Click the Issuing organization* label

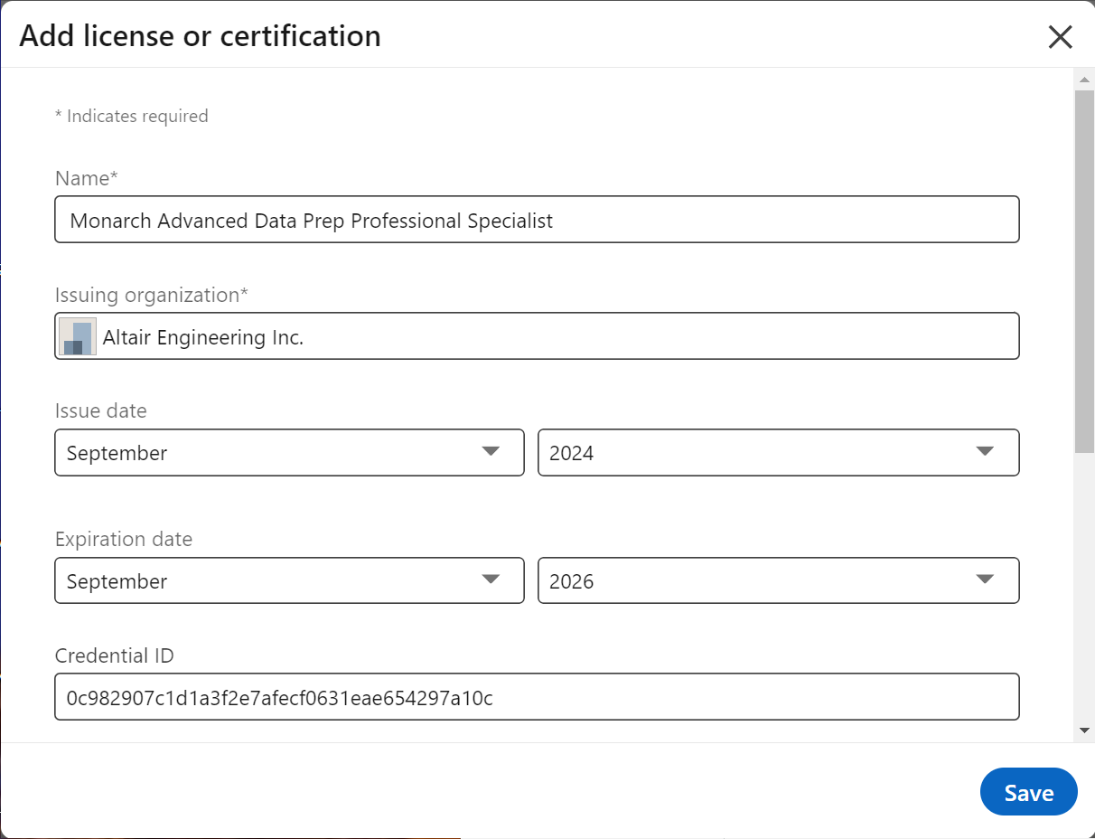(x=152, y=295)
